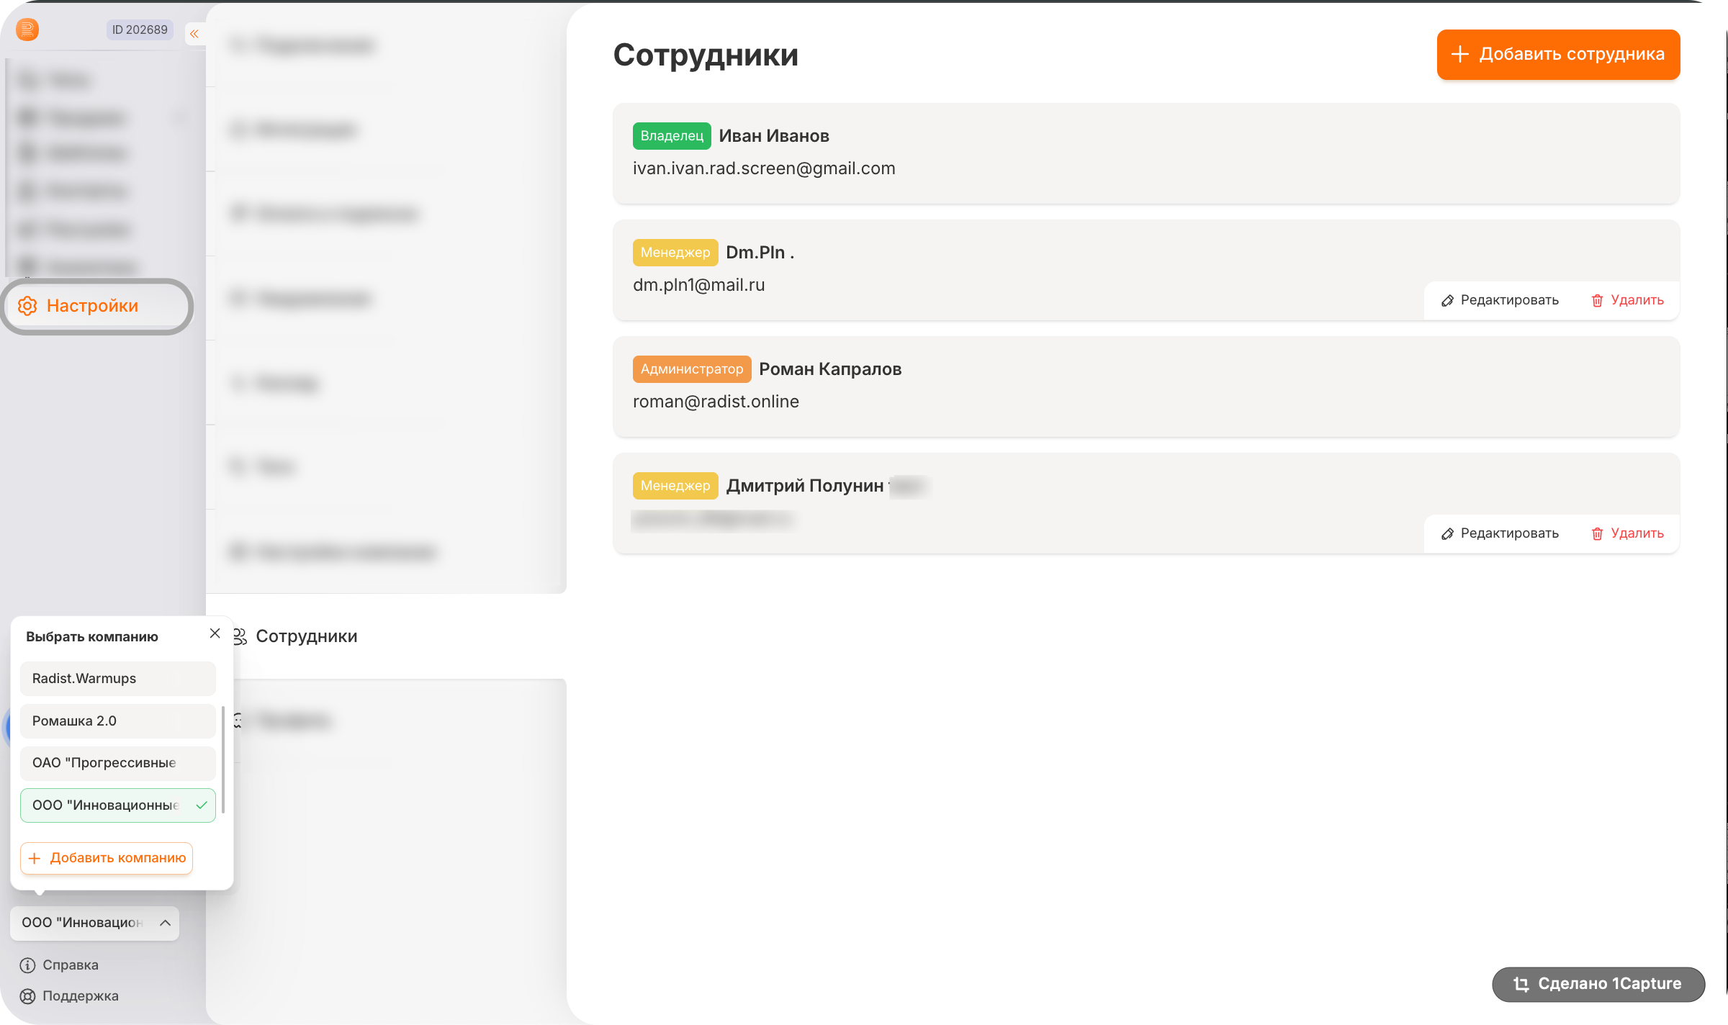The width and height of the screenshot is (1728, 1025).
Task: Click Менеджер badge next to Дмитрий Полунин
Action: (675, 486)
